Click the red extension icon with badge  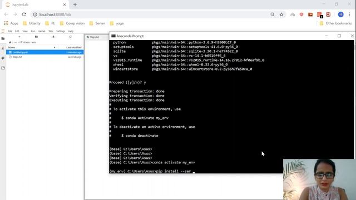pos(320,15)
